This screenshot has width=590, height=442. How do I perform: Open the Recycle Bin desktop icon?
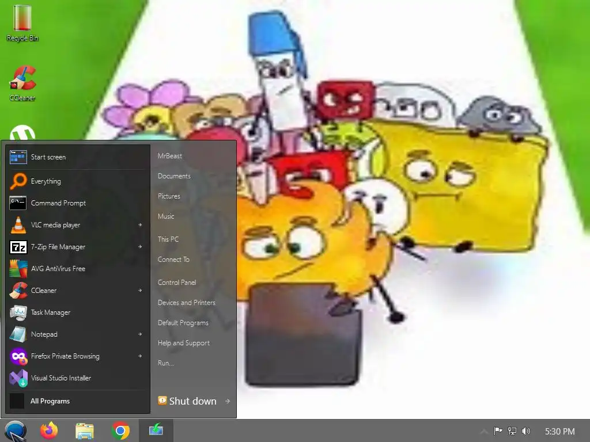tap(22, 22)
